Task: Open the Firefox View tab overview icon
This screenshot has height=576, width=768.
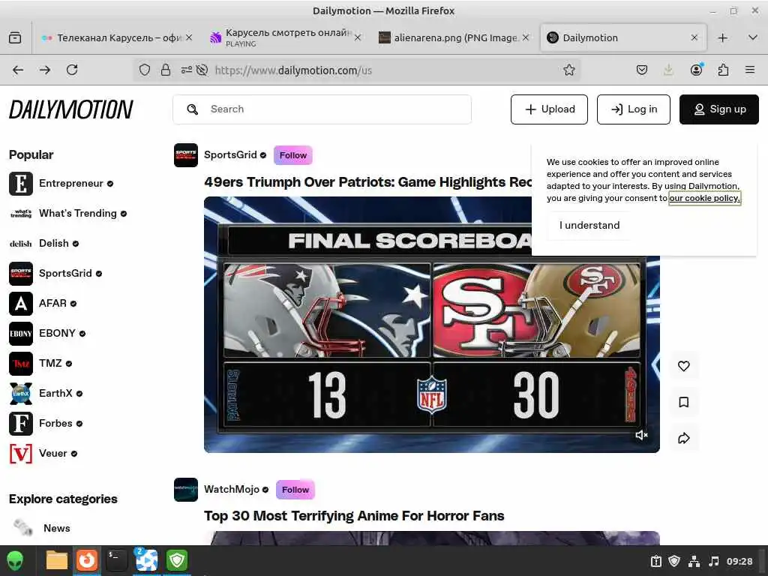Action: tap(15, 37)
